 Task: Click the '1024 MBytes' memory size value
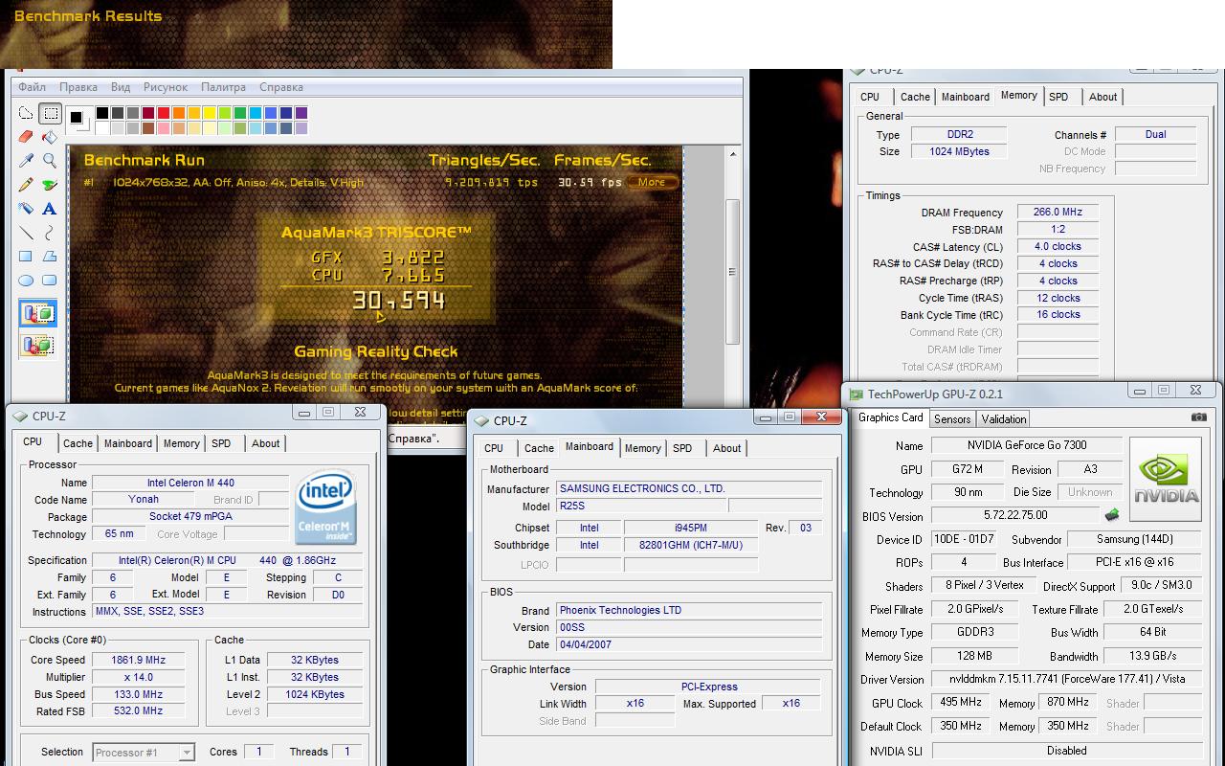tap(959, 151)
